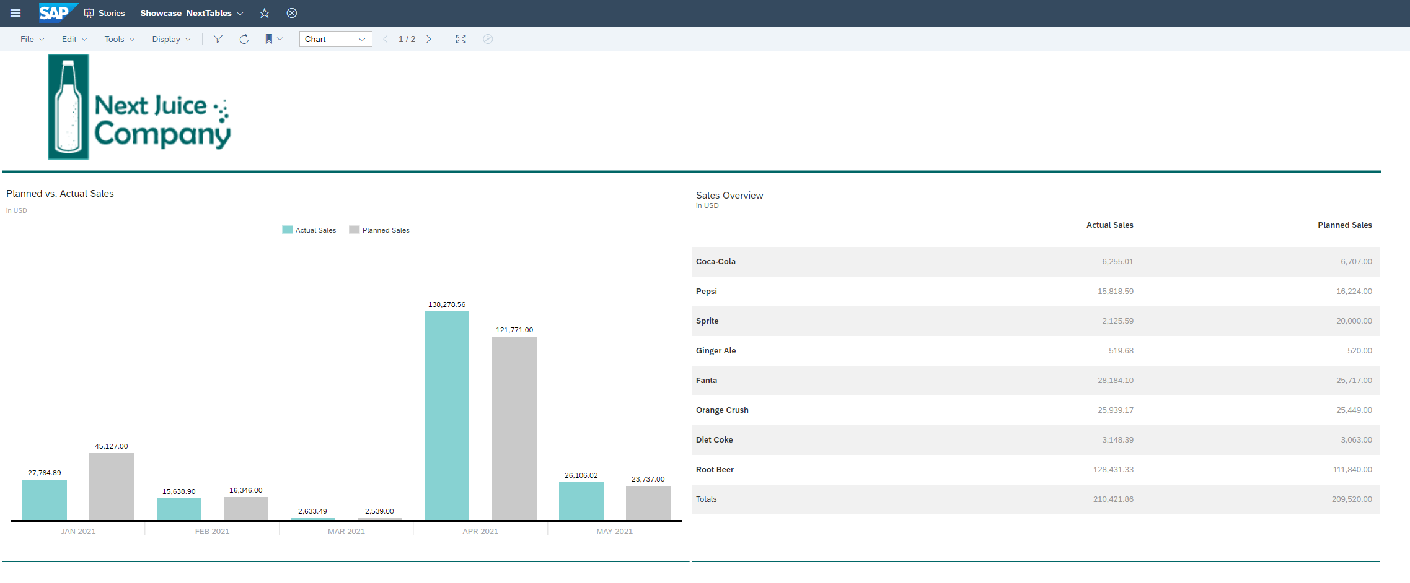Select the Pepsi row label
This screenshot has height=583, width=1410.
click(x=707, y=291)
